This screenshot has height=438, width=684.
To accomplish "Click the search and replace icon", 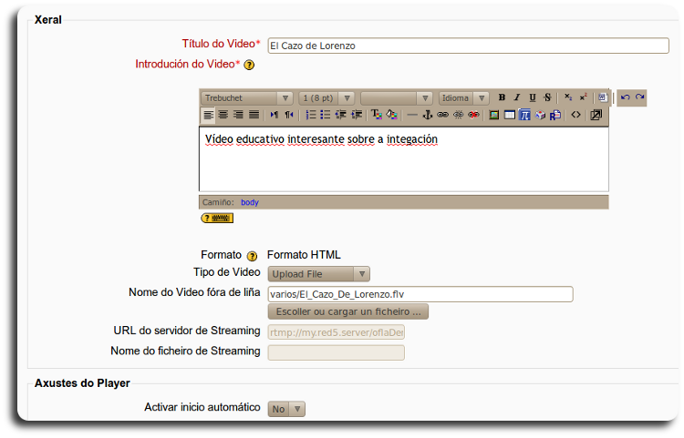I will pos(555,115).
